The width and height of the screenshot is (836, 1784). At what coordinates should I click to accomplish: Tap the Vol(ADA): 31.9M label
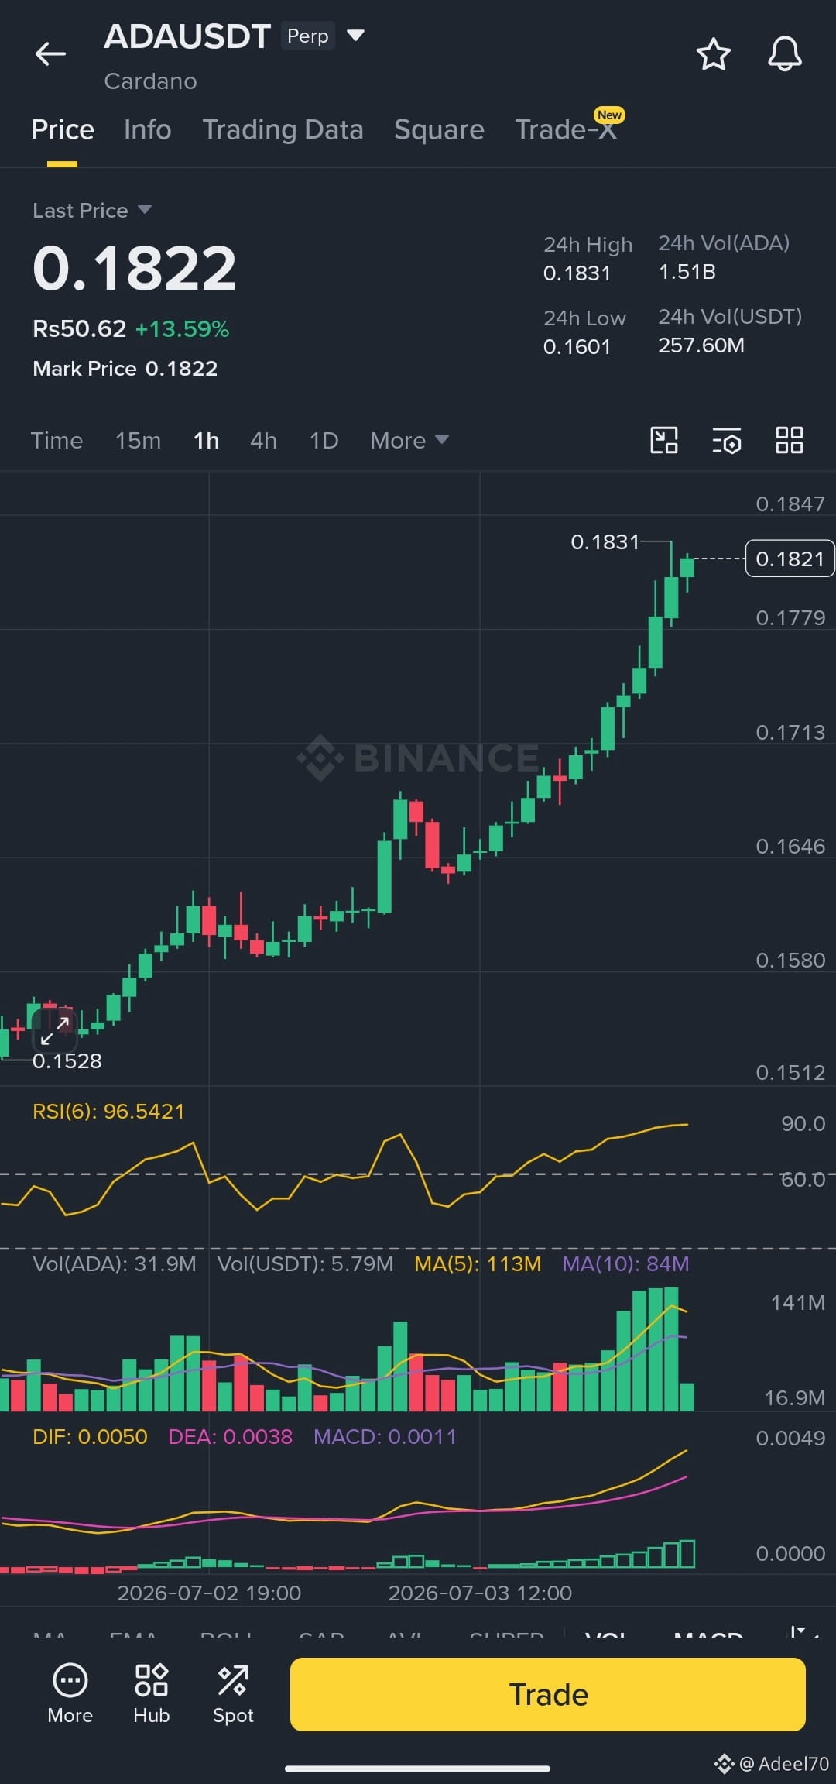(115, 1263)
